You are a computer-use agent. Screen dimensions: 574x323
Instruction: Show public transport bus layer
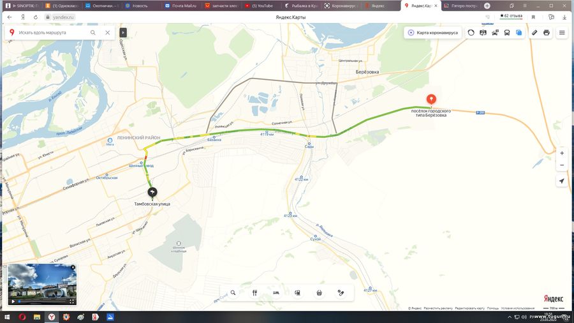(507, 33)
